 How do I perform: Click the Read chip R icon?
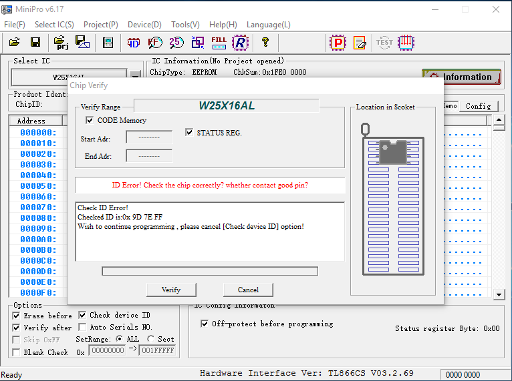pos(241,43)
